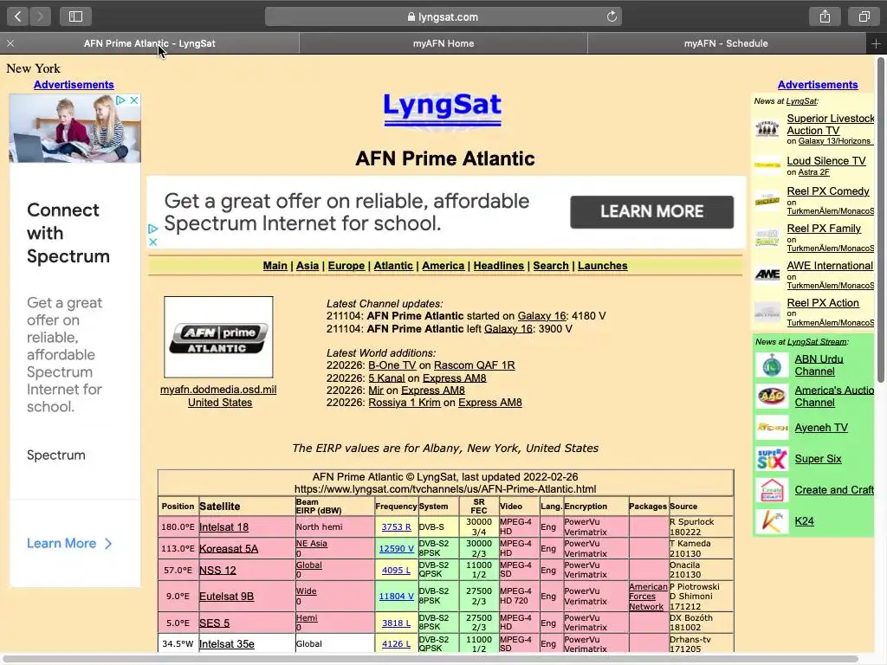Open the Rossiya 1 Krim link
Viewport: 887px width, 665px height.
(405, 403)
